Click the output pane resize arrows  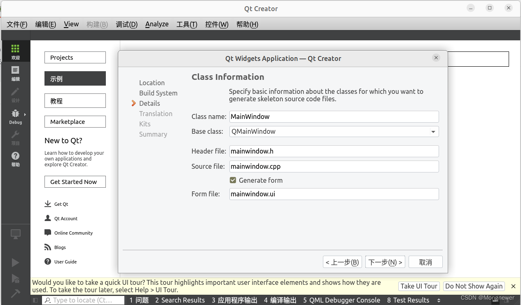click(438, 300)
